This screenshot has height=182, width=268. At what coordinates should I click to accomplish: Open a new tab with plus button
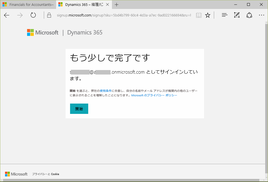point(117,5)
